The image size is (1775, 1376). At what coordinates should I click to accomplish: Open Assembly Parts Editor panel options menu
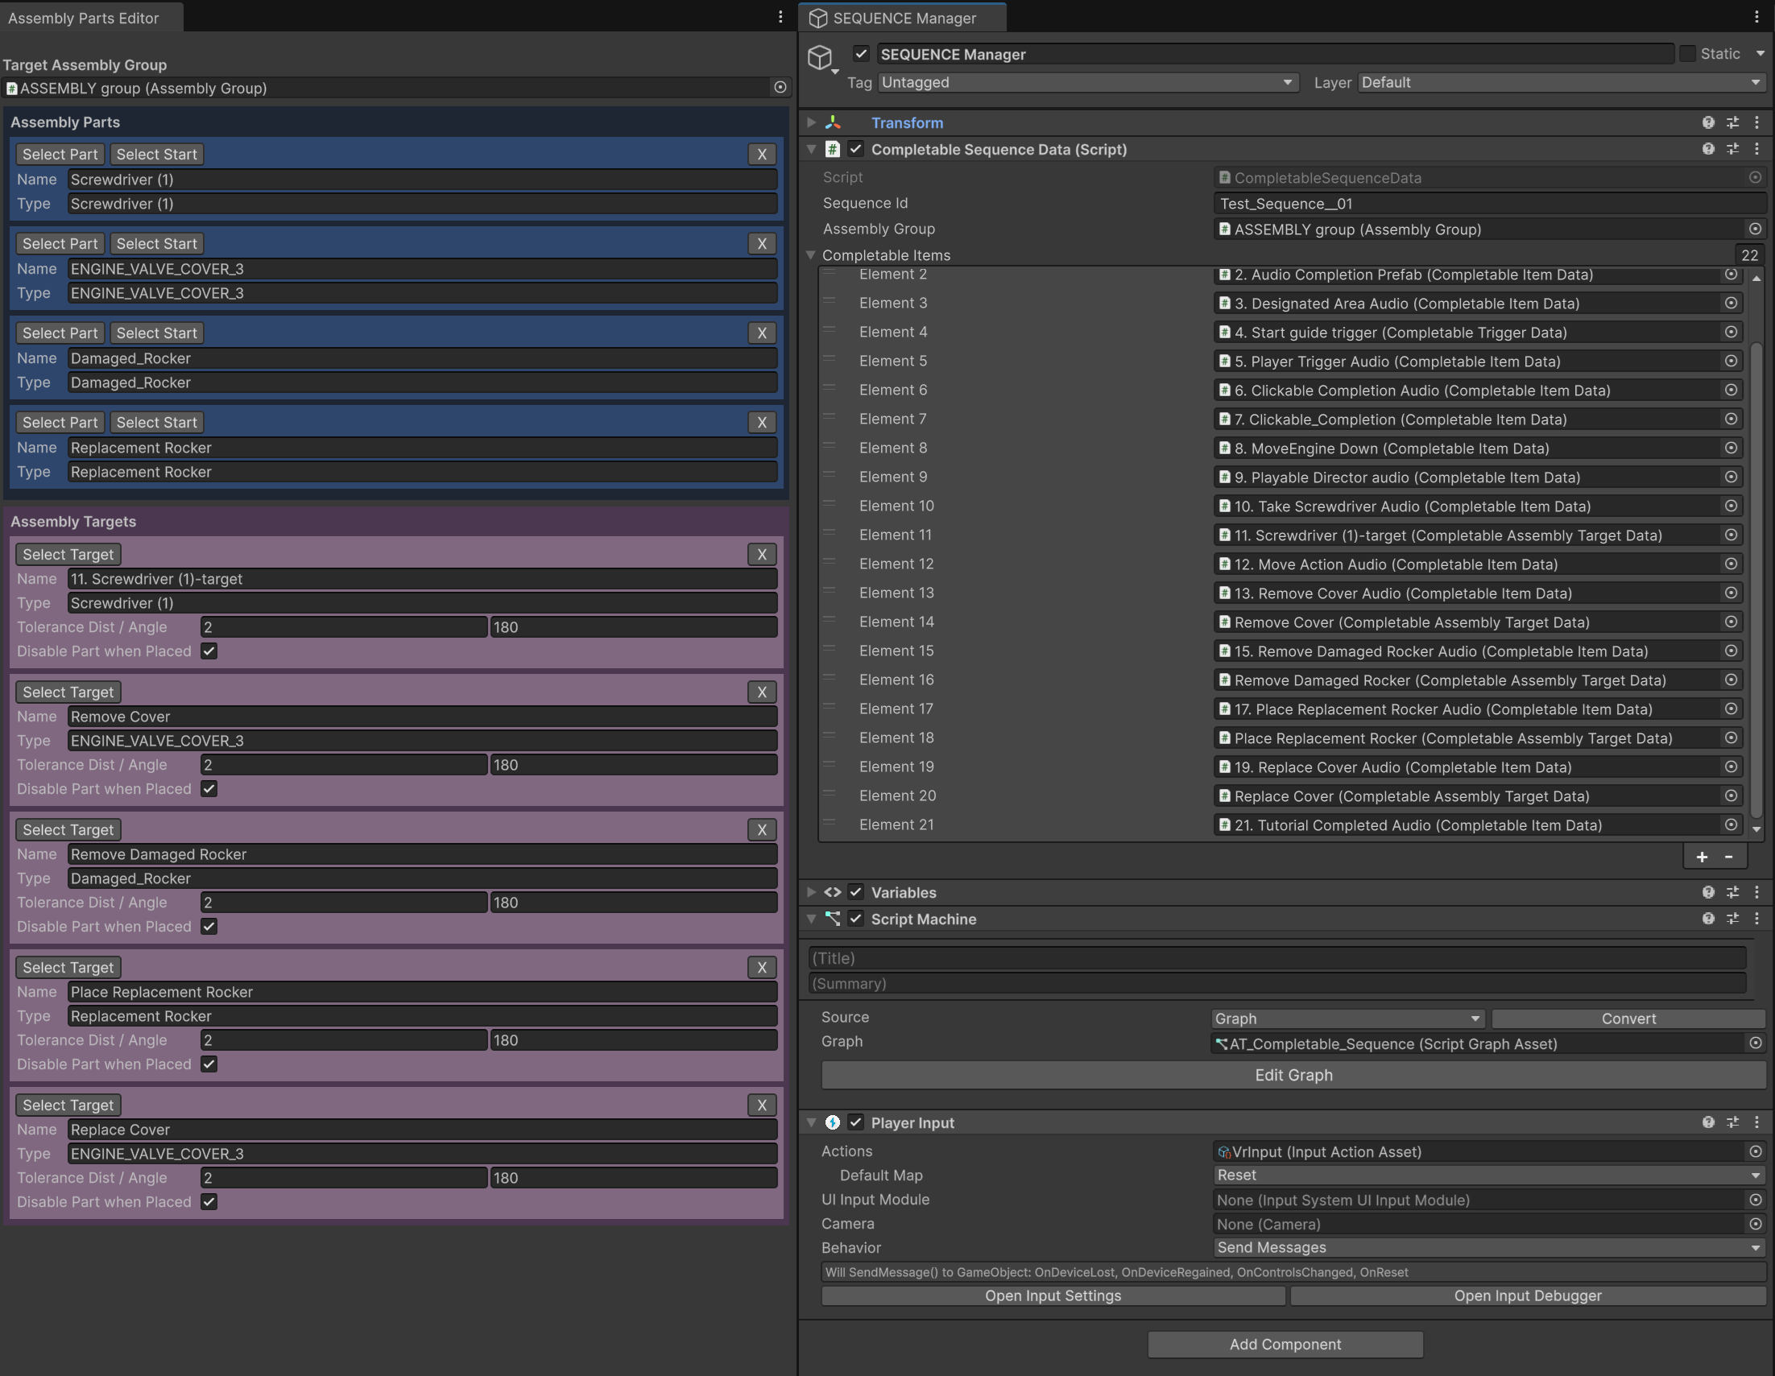pyautogui.click(x=780, y=17)
